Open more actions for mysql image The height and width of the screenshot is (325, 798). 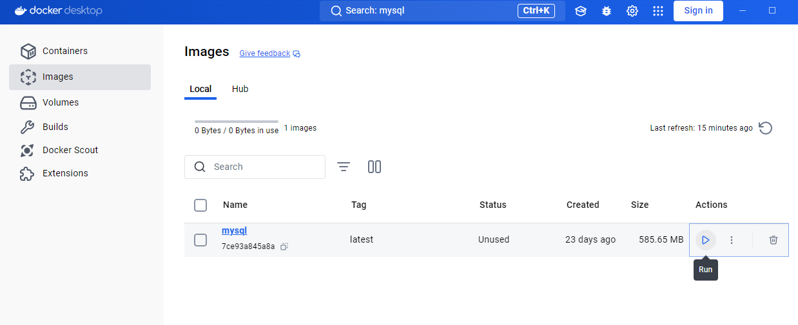coord(732,240)
